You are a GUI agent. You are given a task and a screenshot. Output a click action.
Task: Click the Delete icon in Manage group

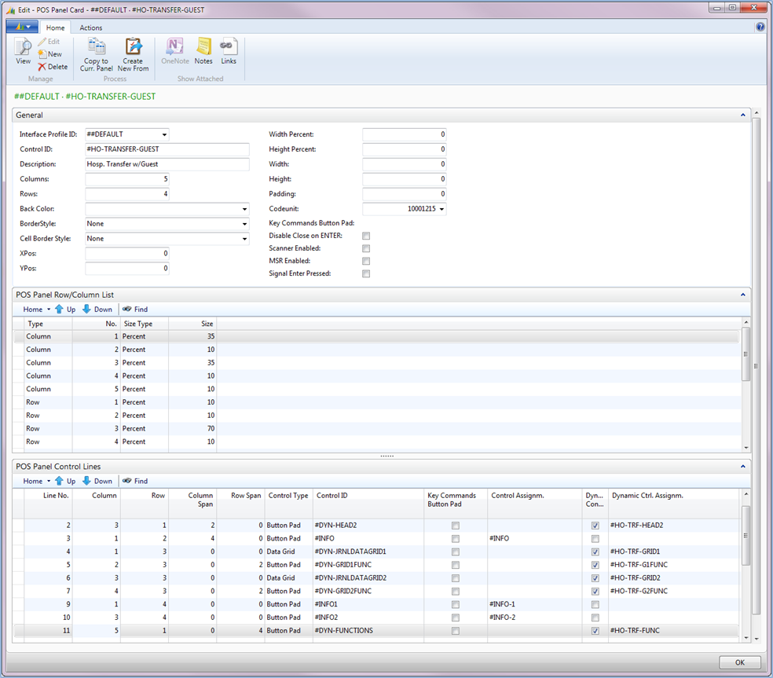(x=52, y=67)
